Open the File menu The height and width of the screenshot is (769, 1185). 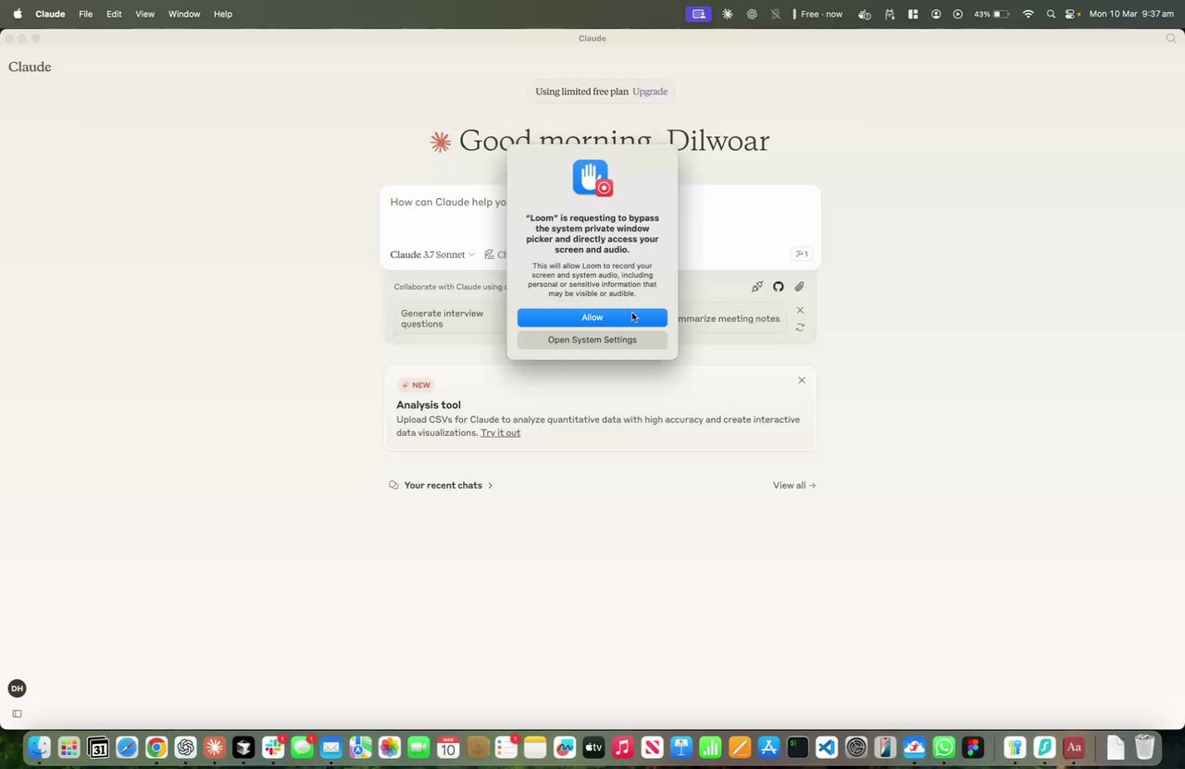85,14
